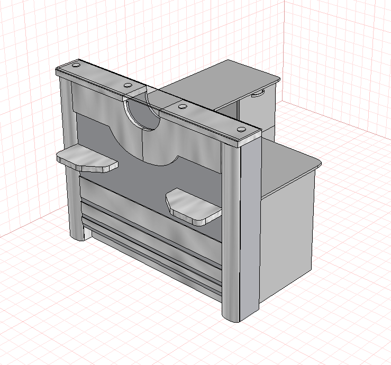Screen dimensions: 391x365
Task: Select the small shelf near the right column
Action: (x=194, y=207)
